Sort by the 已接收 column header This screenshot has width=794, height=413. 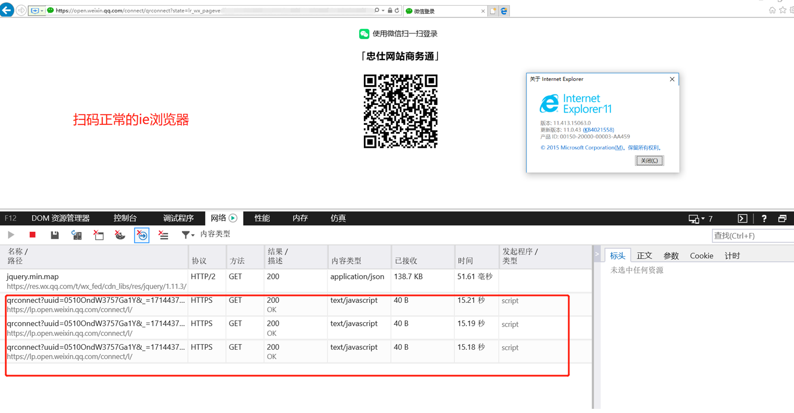coord(423,256)
